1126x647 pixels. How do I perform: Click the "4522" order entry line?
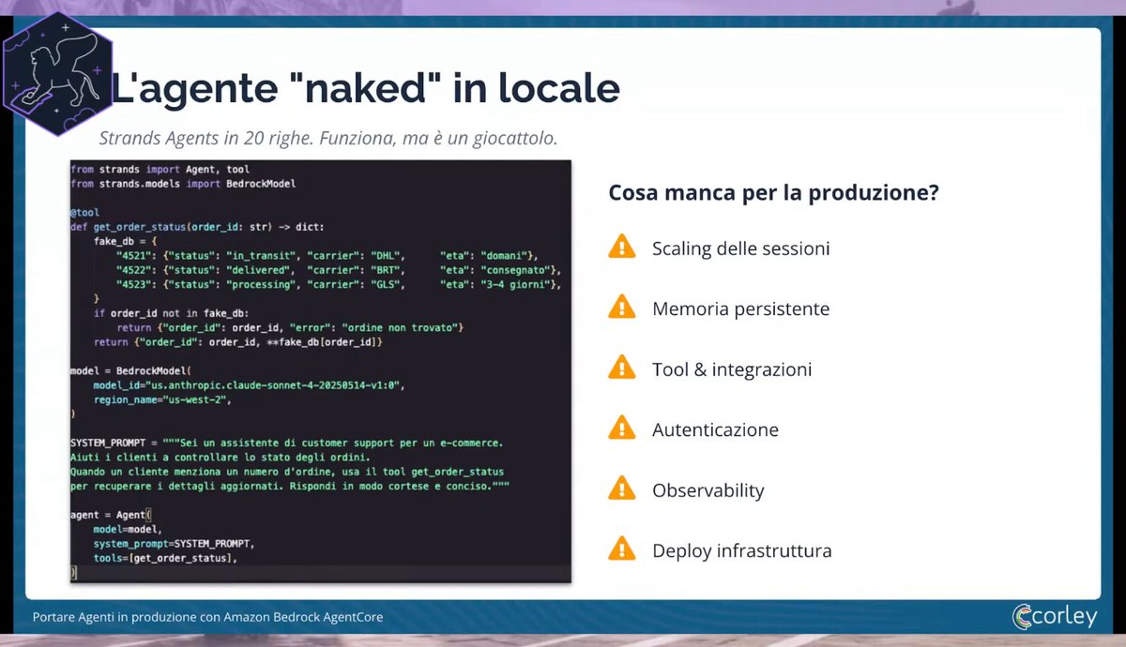click(339, 270)
